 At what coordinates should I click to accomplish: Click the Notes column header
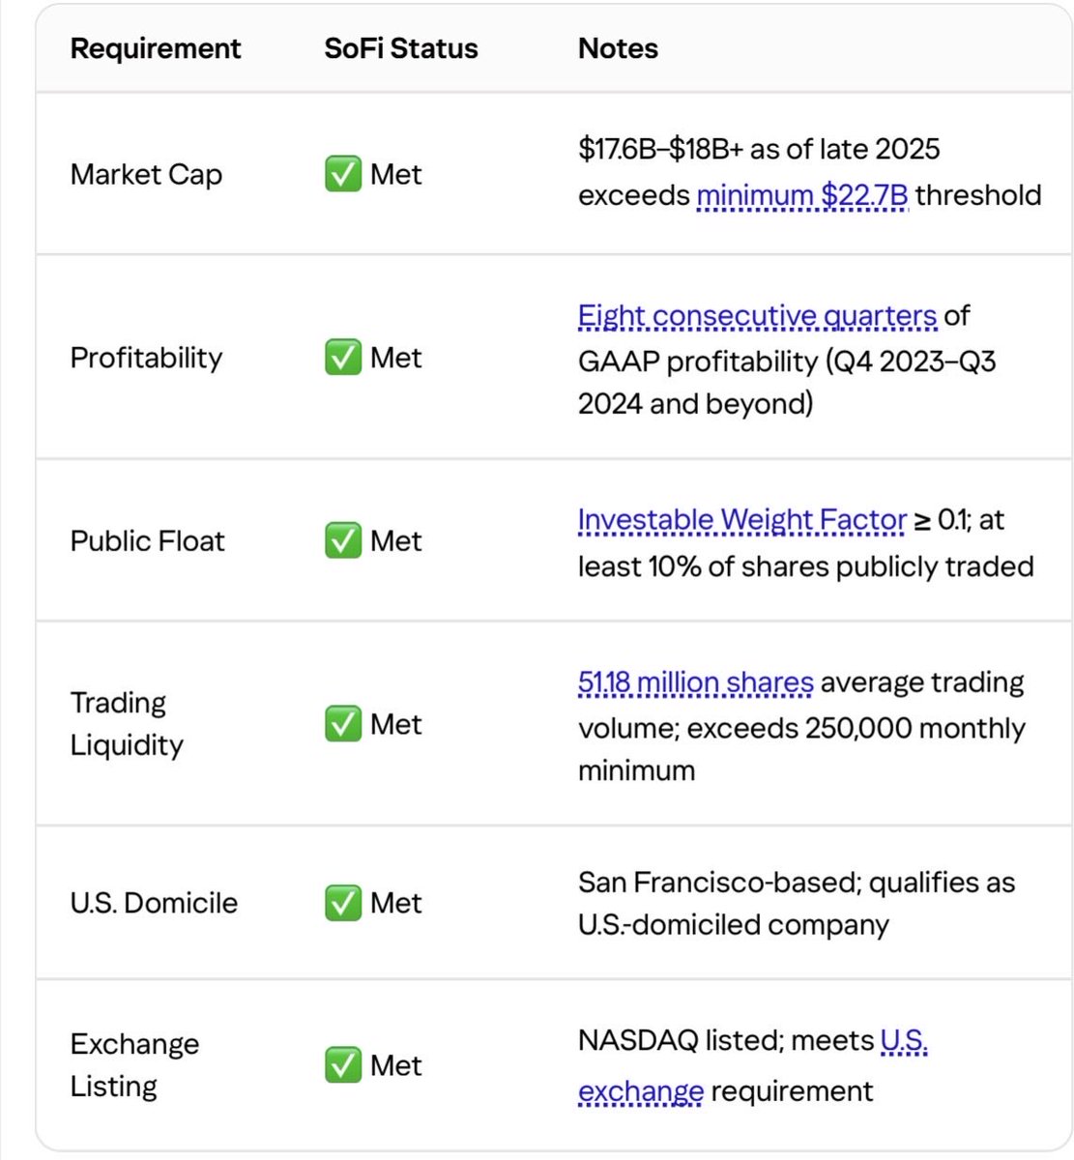(618, 48)
